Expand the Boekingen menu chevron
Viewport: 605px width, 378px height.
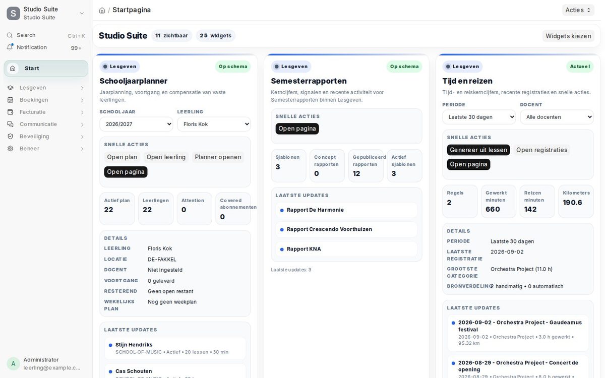pyautogui.click(x=82, y=100)
